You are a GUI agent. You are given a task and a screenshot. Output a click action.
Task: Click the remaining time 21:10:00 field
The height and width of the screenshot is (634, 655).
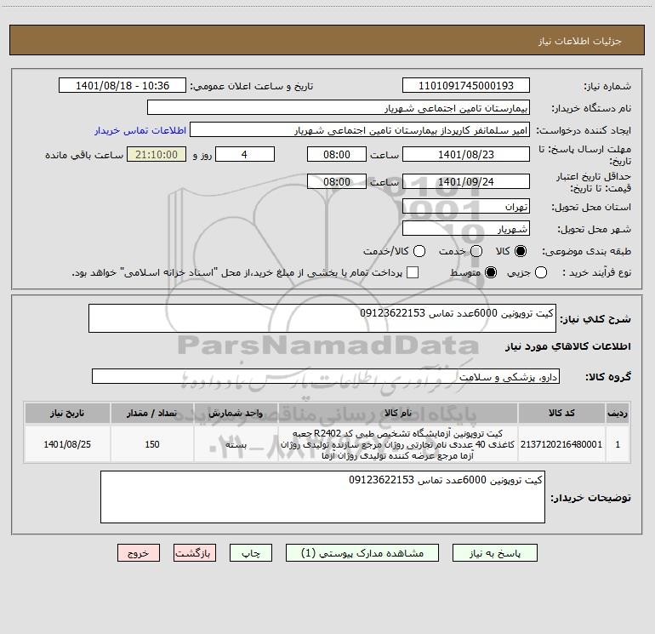click(157, 154)
